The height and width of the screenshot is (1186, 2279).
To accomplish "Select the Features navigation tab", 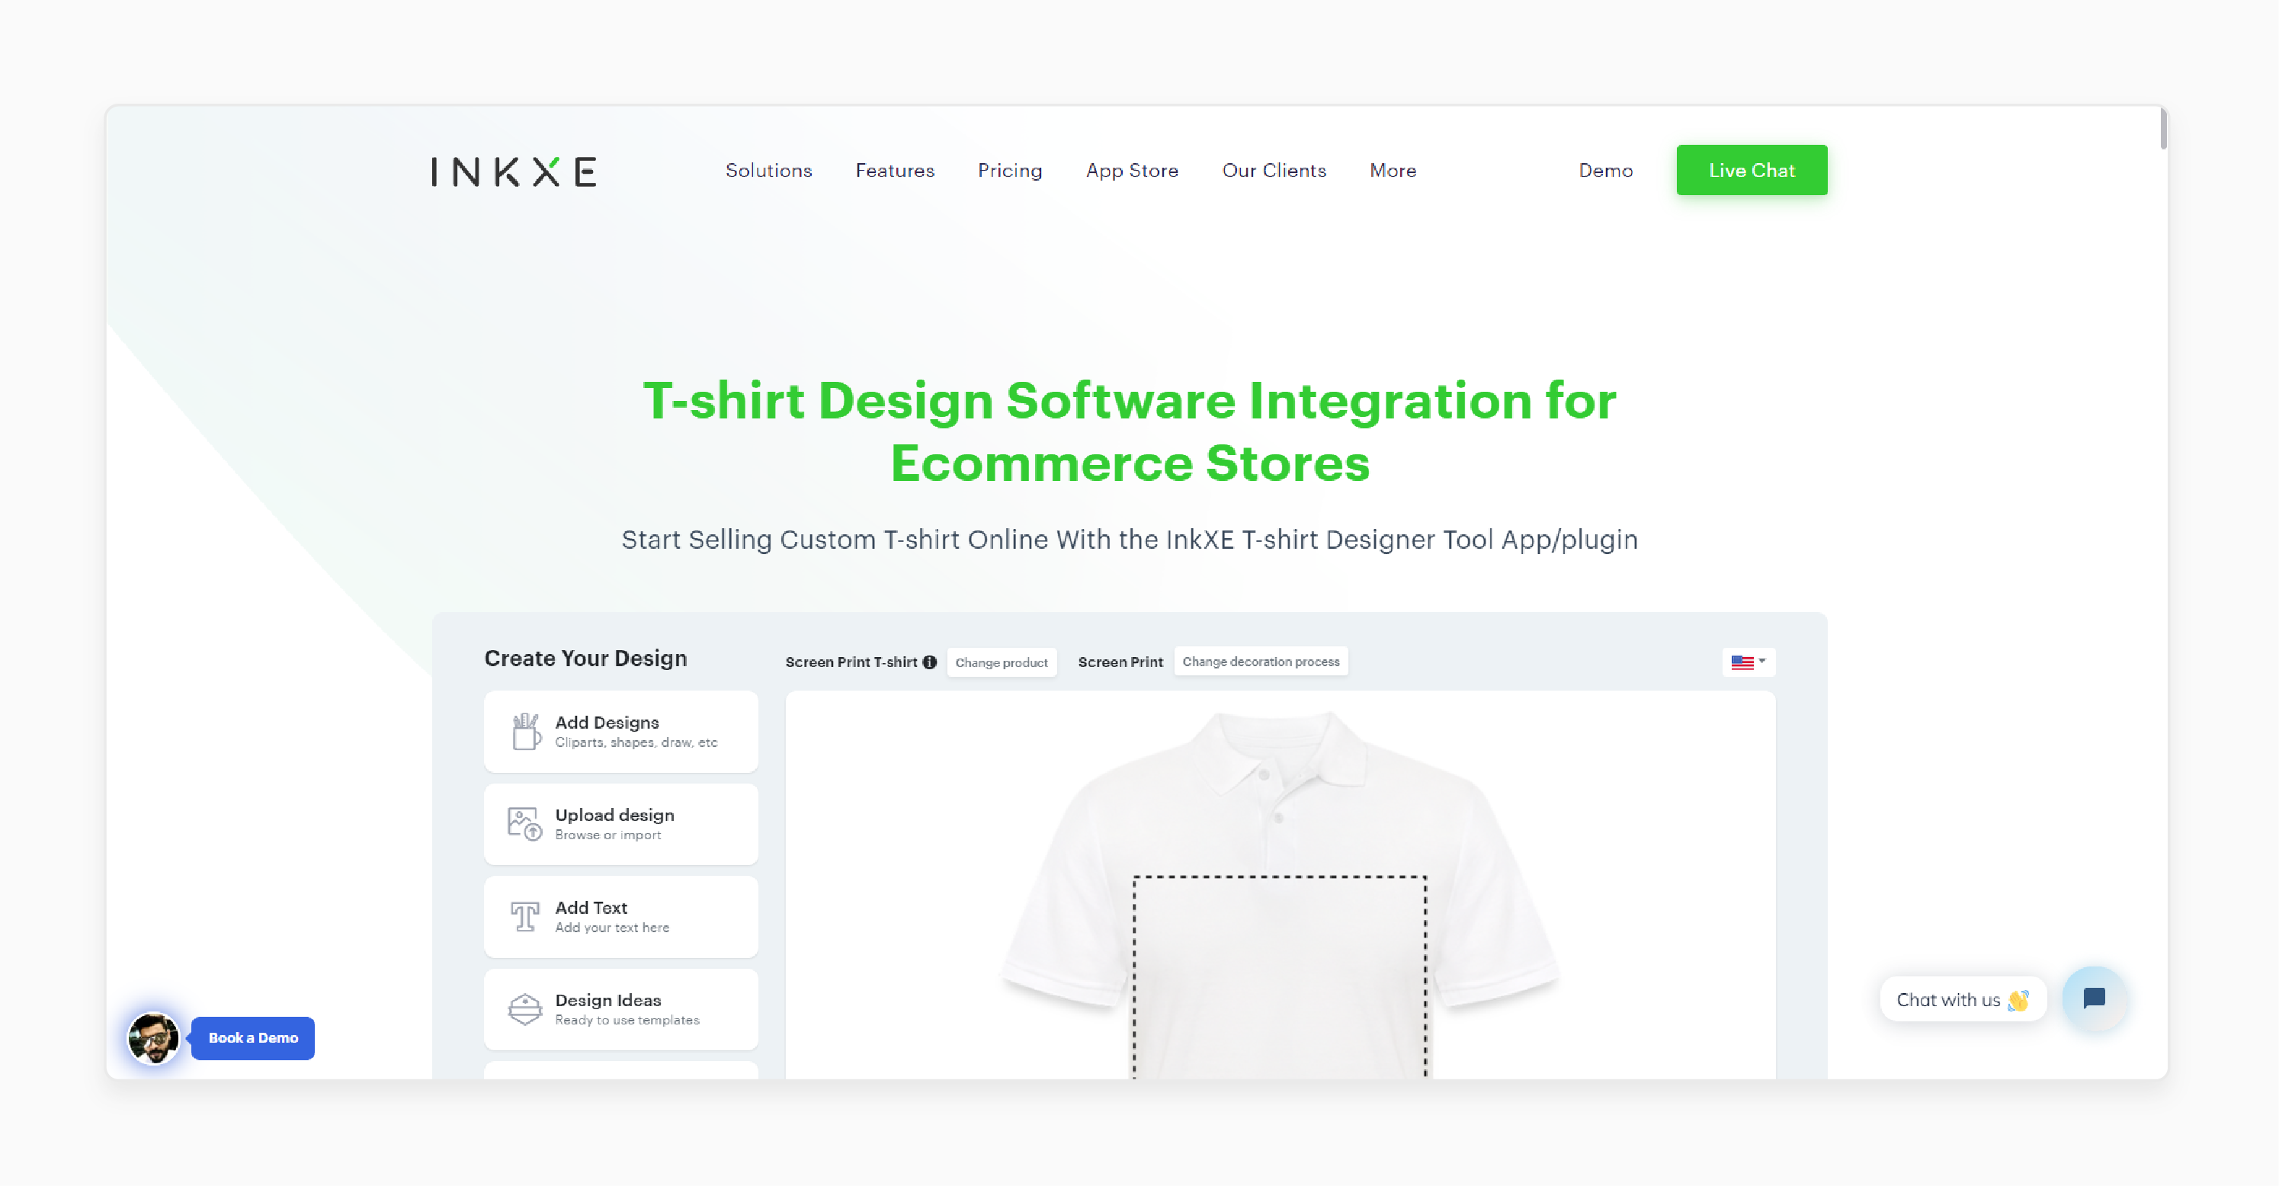I will click(x=896, y=170).
